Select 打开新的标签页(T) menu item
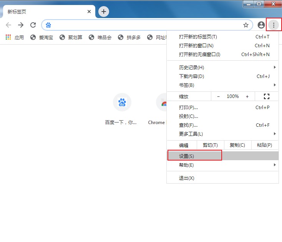282x242 pixels. 223,37
